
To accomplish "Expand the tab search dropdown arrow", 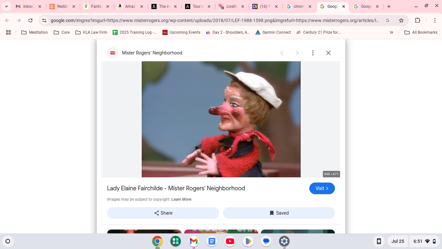I will click(x=6, y=6).
